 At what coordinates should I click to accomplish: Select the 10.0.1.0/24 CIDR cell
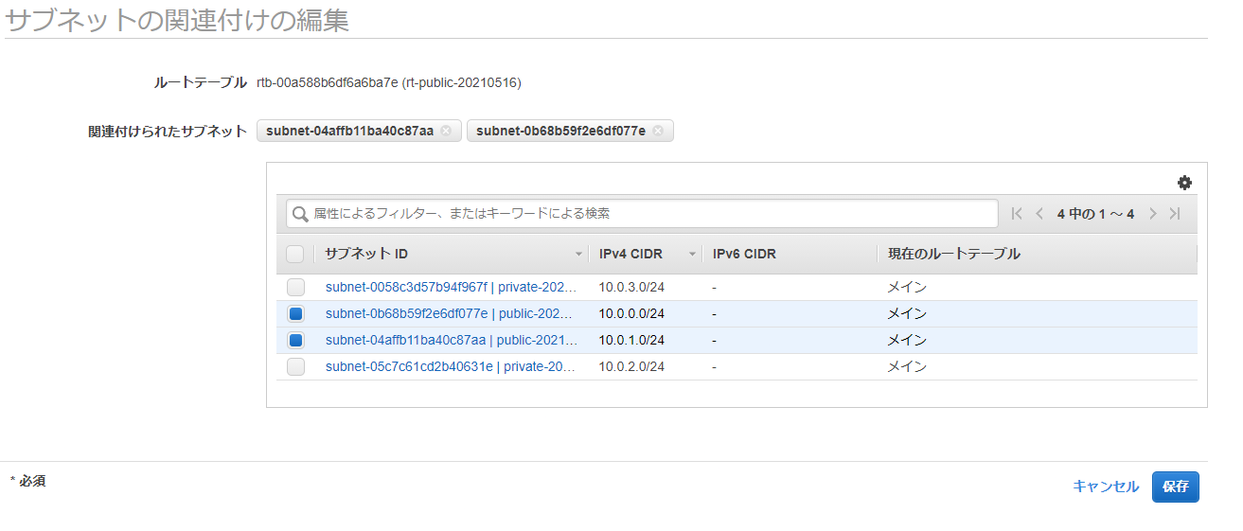point(631,340)
